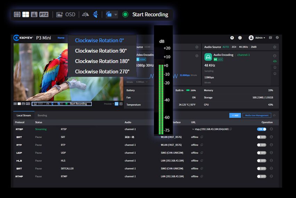Viewport: 296px width, 198px height.
Task: Open Media User Management
Action: pyautogui.click(x=257, y=115)
